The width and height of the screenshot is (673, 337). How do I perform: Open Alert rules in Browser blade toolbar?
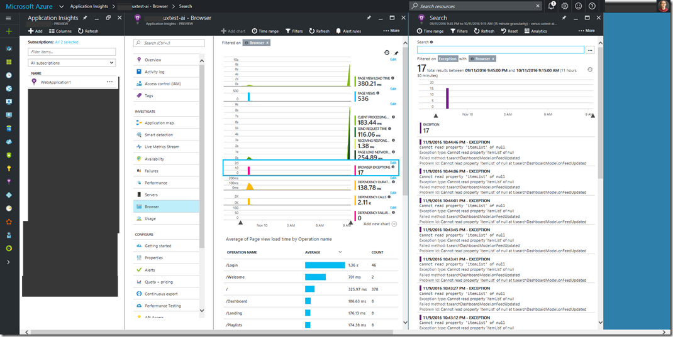(348, 31)
